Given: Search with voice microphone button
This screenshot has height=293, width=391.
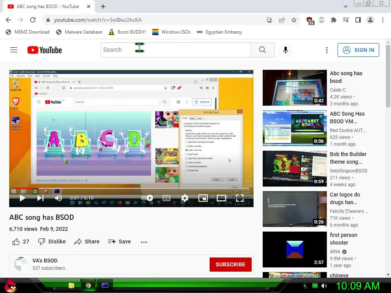Looking at the screenshot, I should (x=286, y=50).
